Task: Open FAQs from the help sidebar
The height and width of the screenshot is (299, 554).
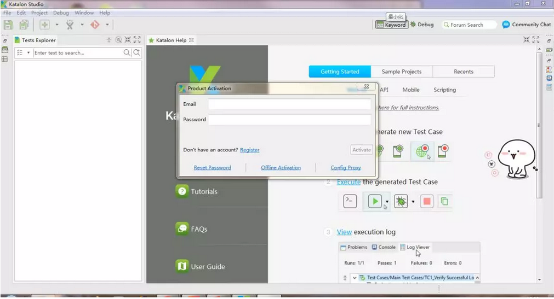Action: click(x=191, y=229)
